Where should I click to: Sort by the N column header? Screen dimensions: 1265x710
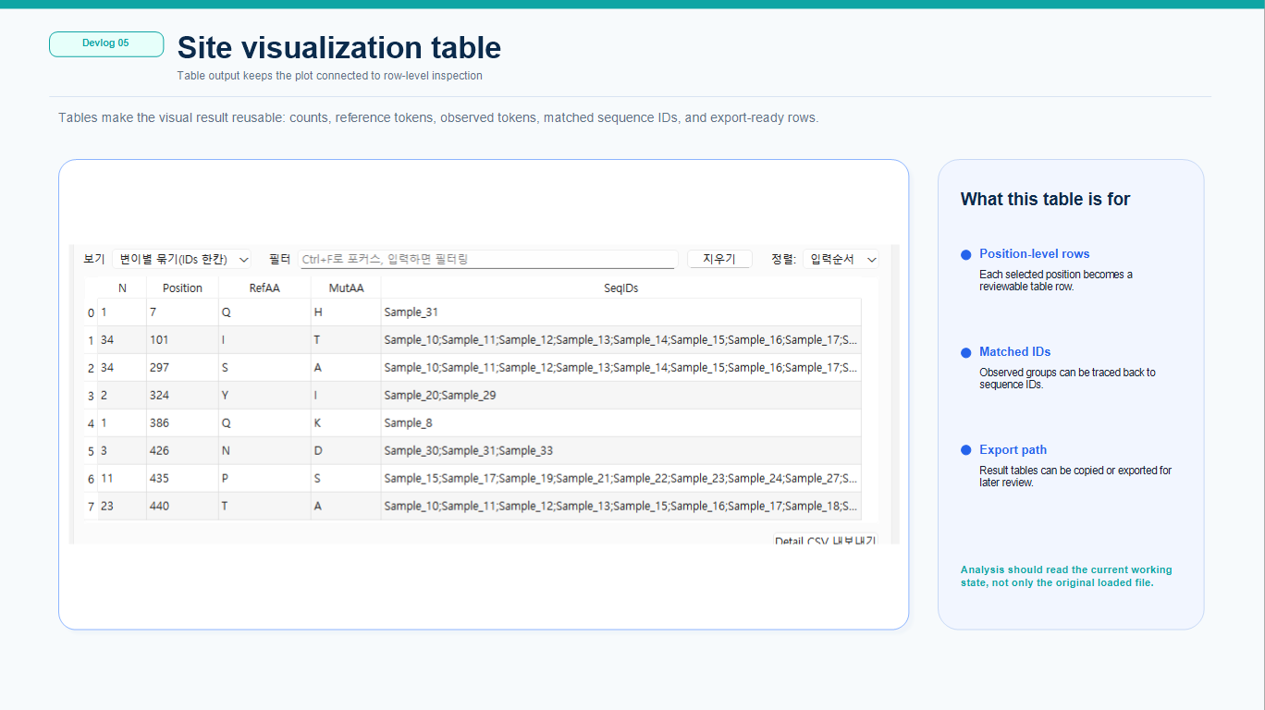pos(122,288)
